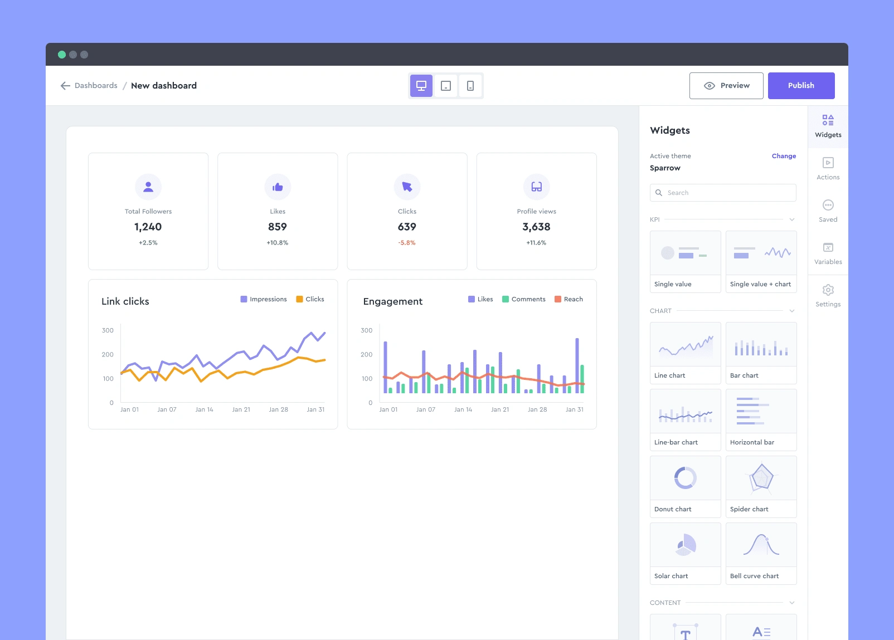
Task: Click the +2.5% change indicator
Action: pos(148,243)
